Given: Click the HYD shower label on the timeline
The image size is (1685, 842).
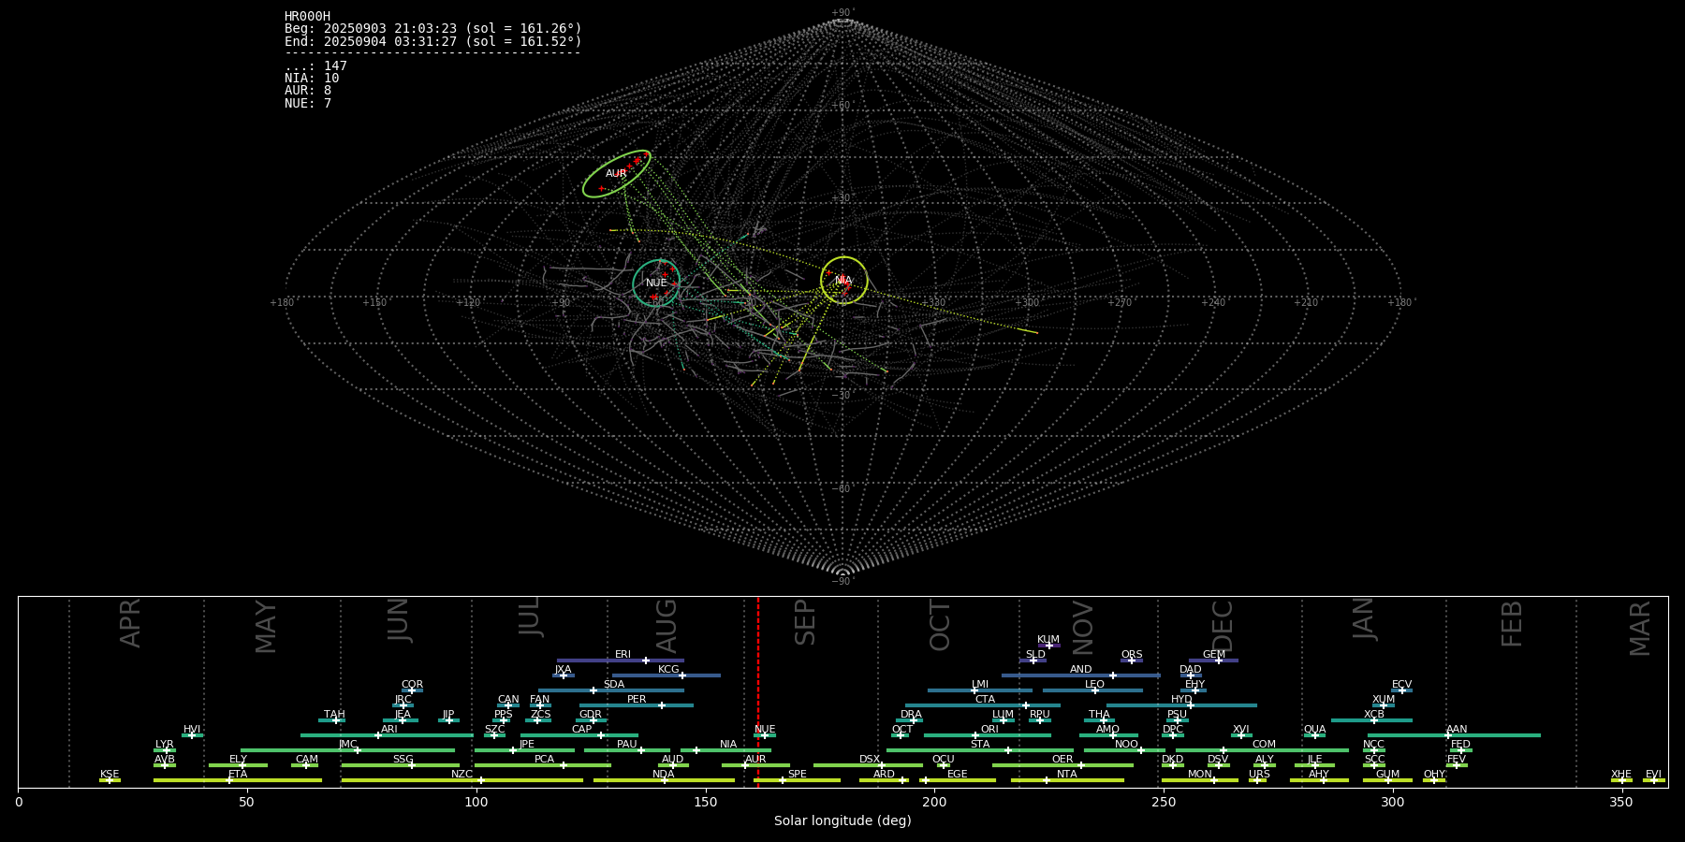Looking at the screenshot, I should coord(1181,700).
